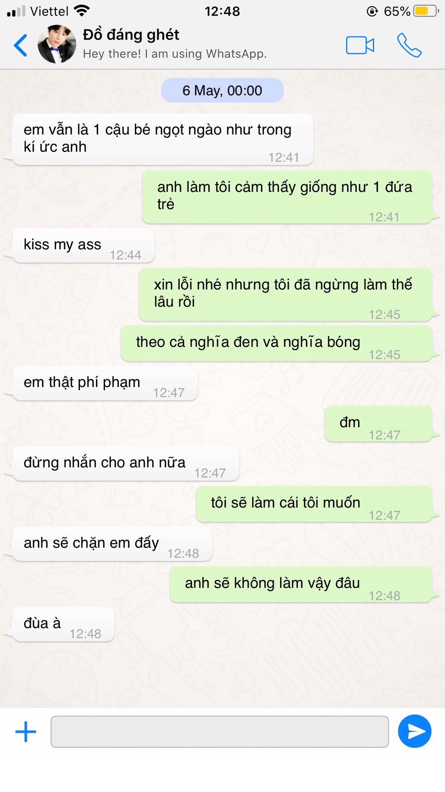The image size is (445, 792).
Task: Tap the Wi-Fi icon in status bar
Action: [x=82, y=11]
